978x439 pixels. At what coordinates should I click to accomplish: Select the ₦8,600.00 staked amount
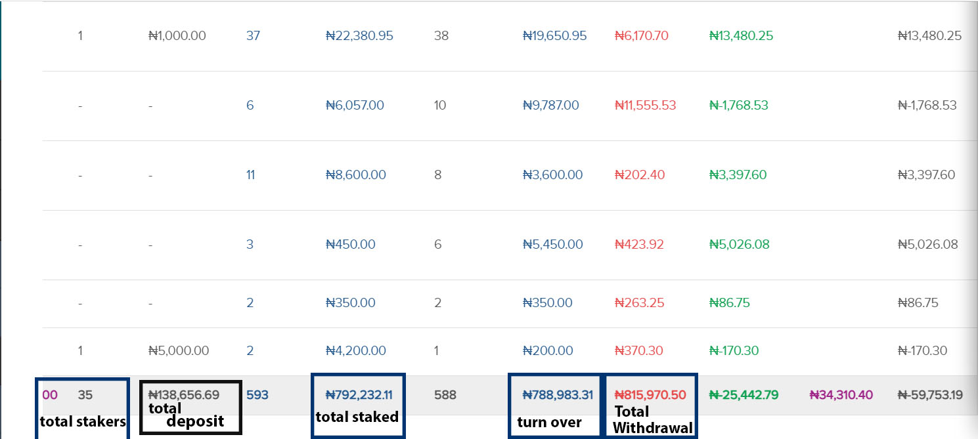pyautogui.click(x=356, y=175)
